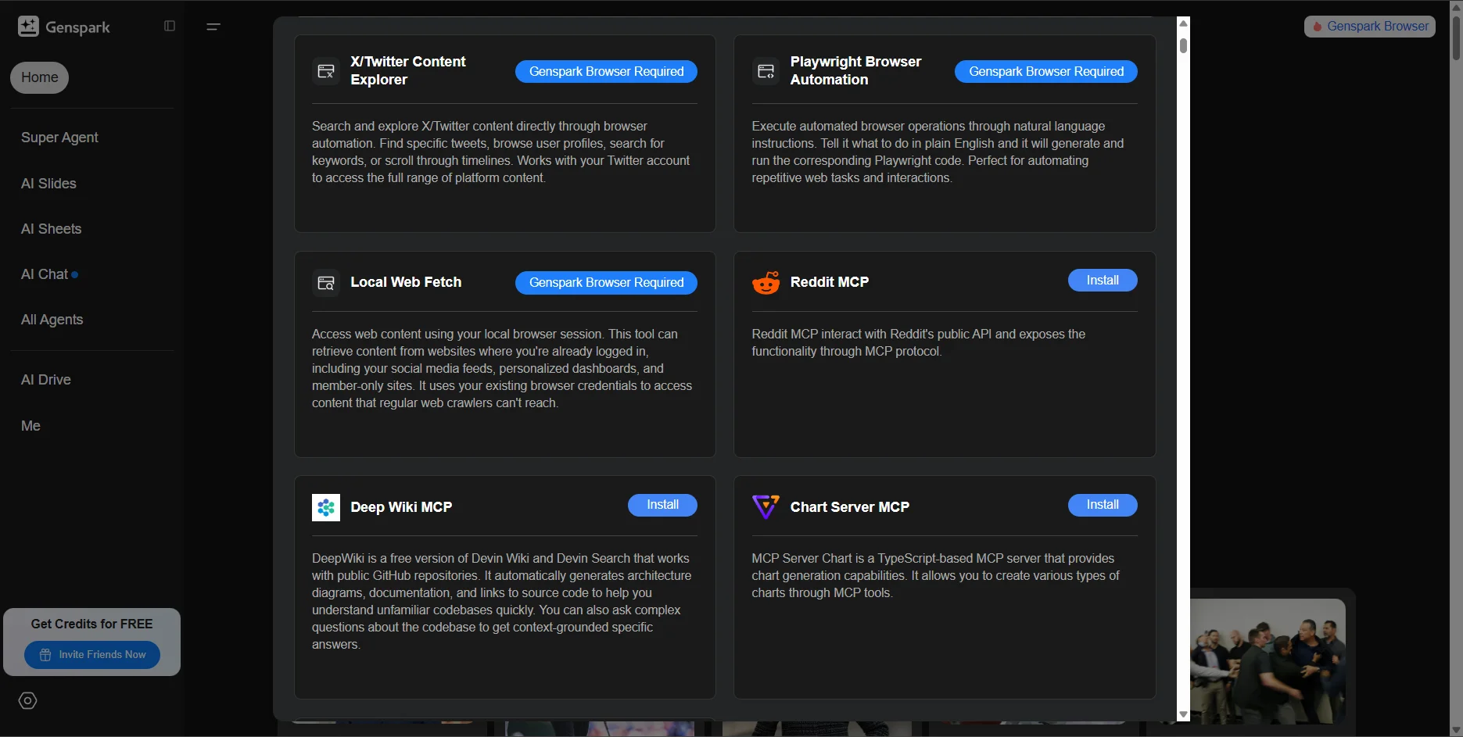Click the Genspark logo icon
Image resolution: width=1463 pixels, height=737 pixels.
coord(28,27)
